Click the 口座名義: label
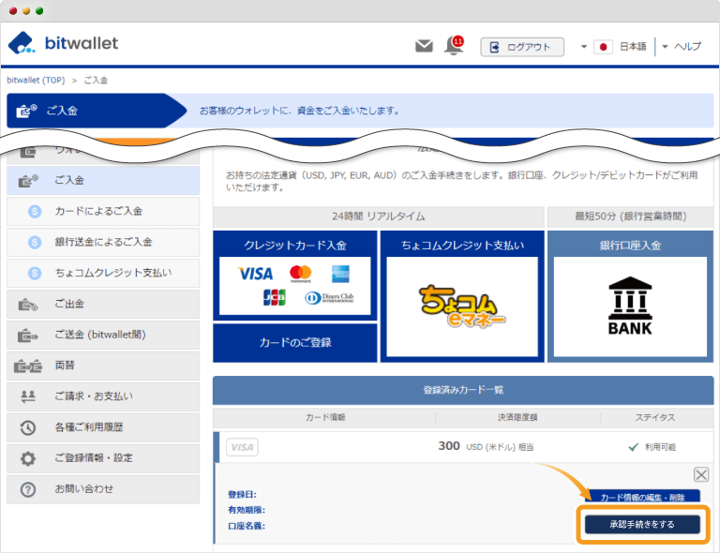Image resolution: width=720 pixels, height=553 pixels. (x=247, y=526)
